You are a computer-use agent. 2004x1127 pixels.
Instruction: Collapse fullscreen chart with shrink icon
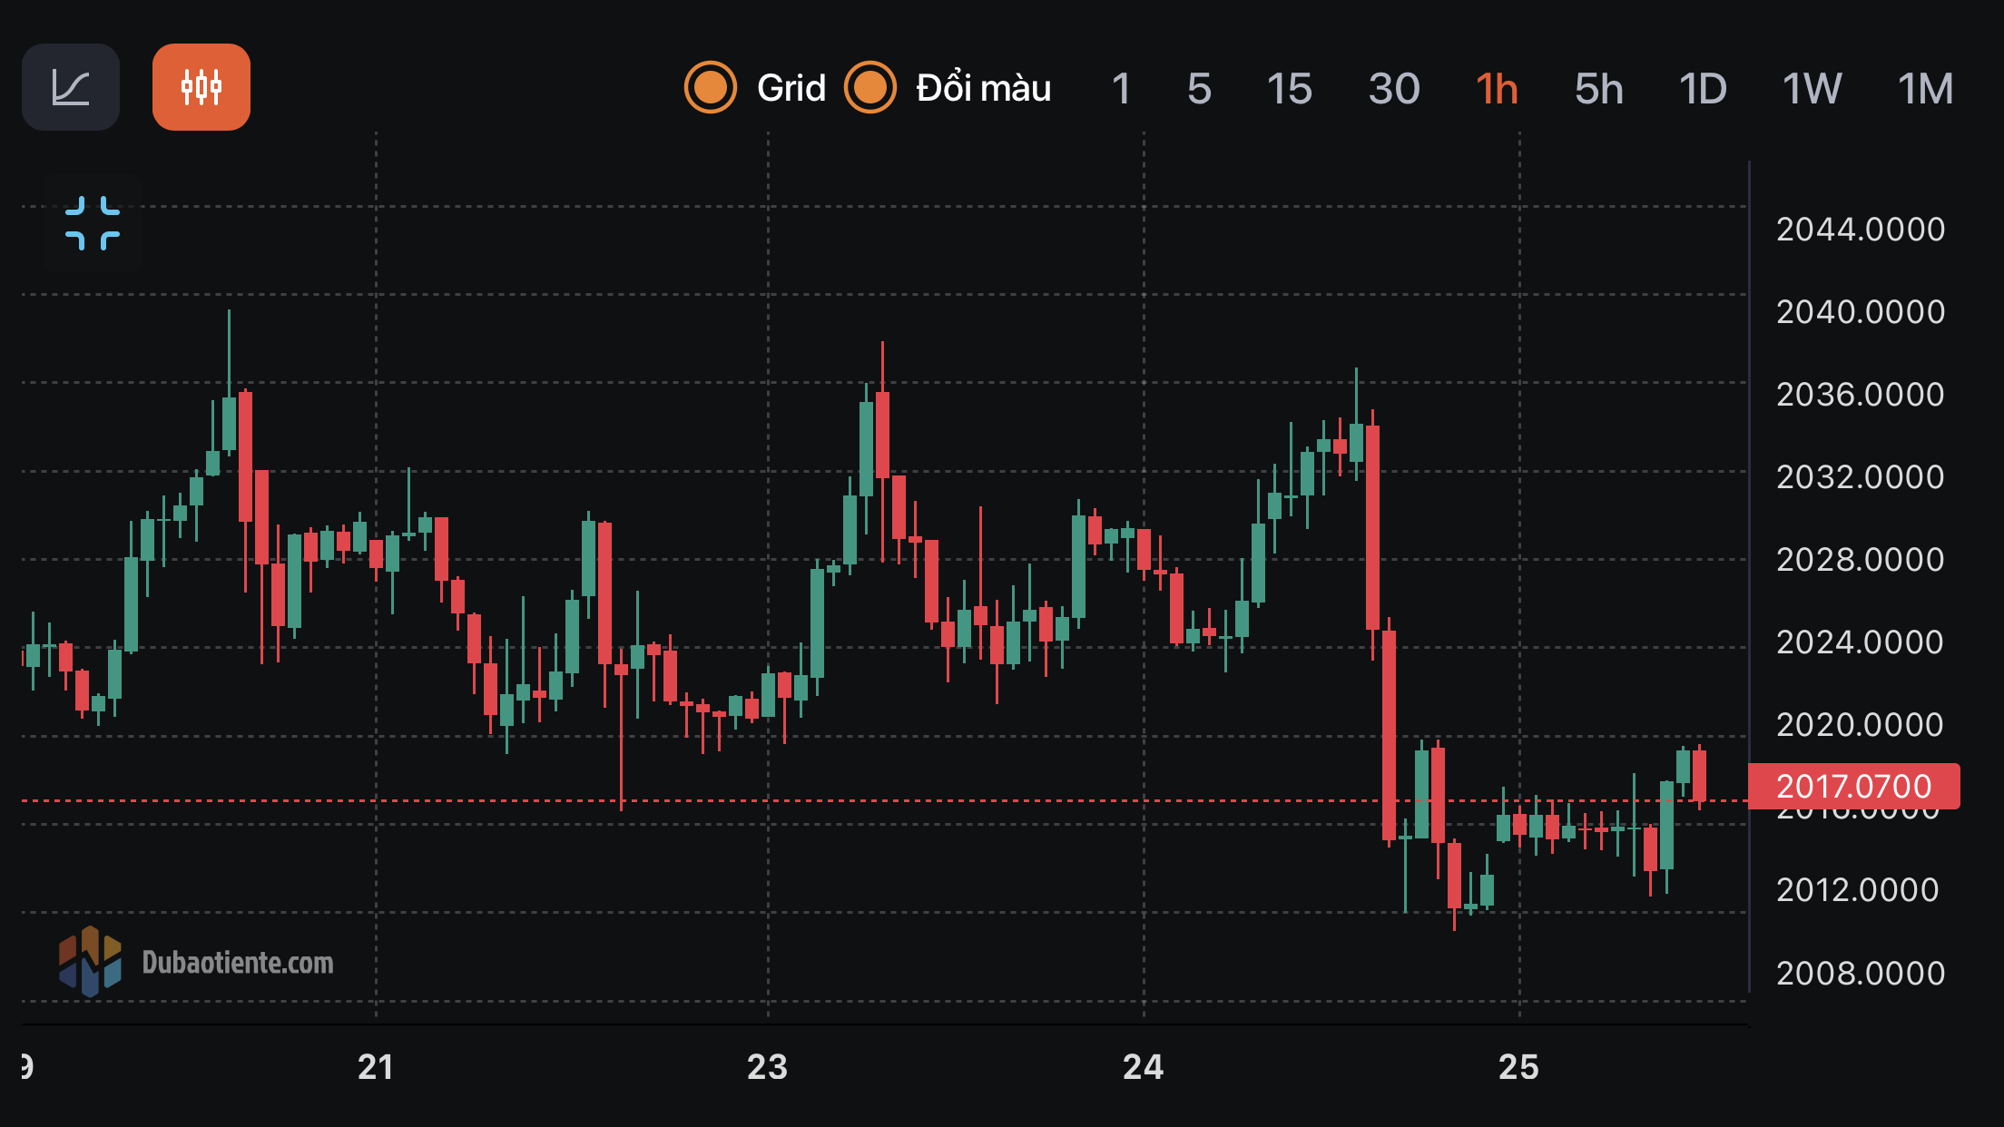click(93, 222)
